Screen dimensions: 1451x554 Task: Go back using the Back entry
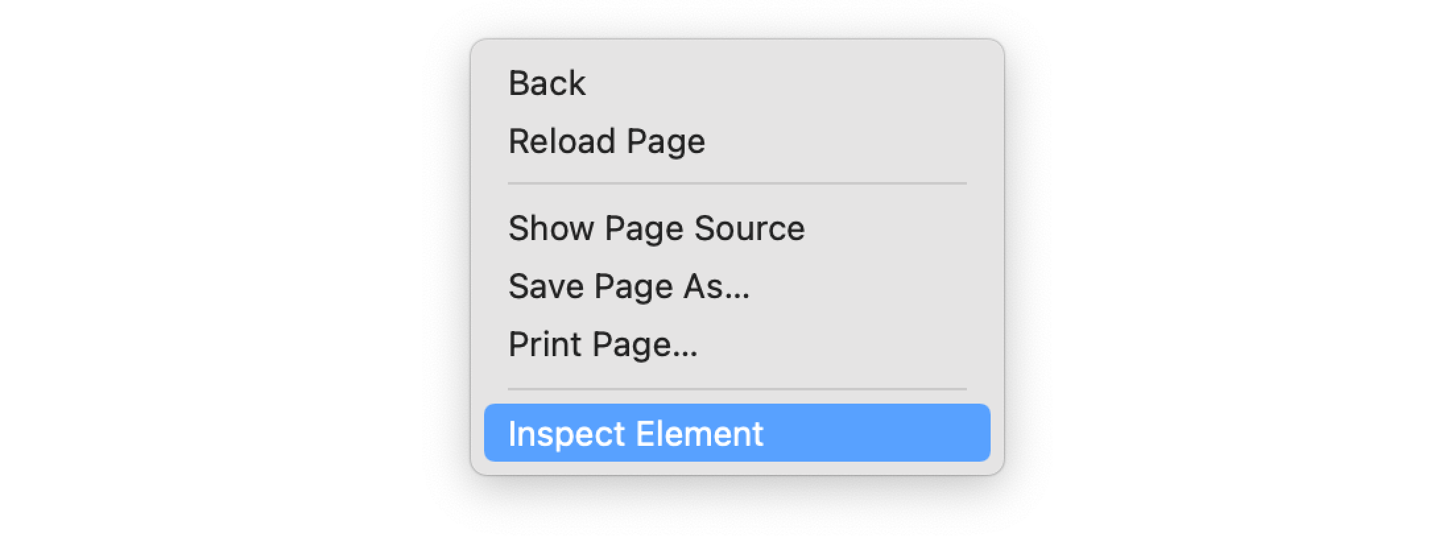click(547, 83)
